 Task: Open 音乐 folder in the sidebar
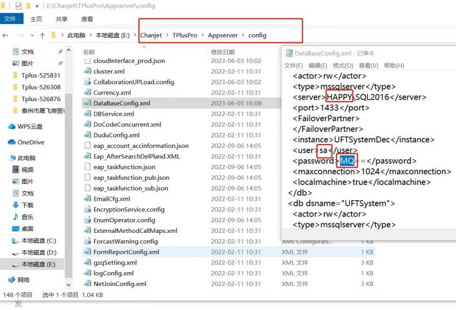(28, 217)
